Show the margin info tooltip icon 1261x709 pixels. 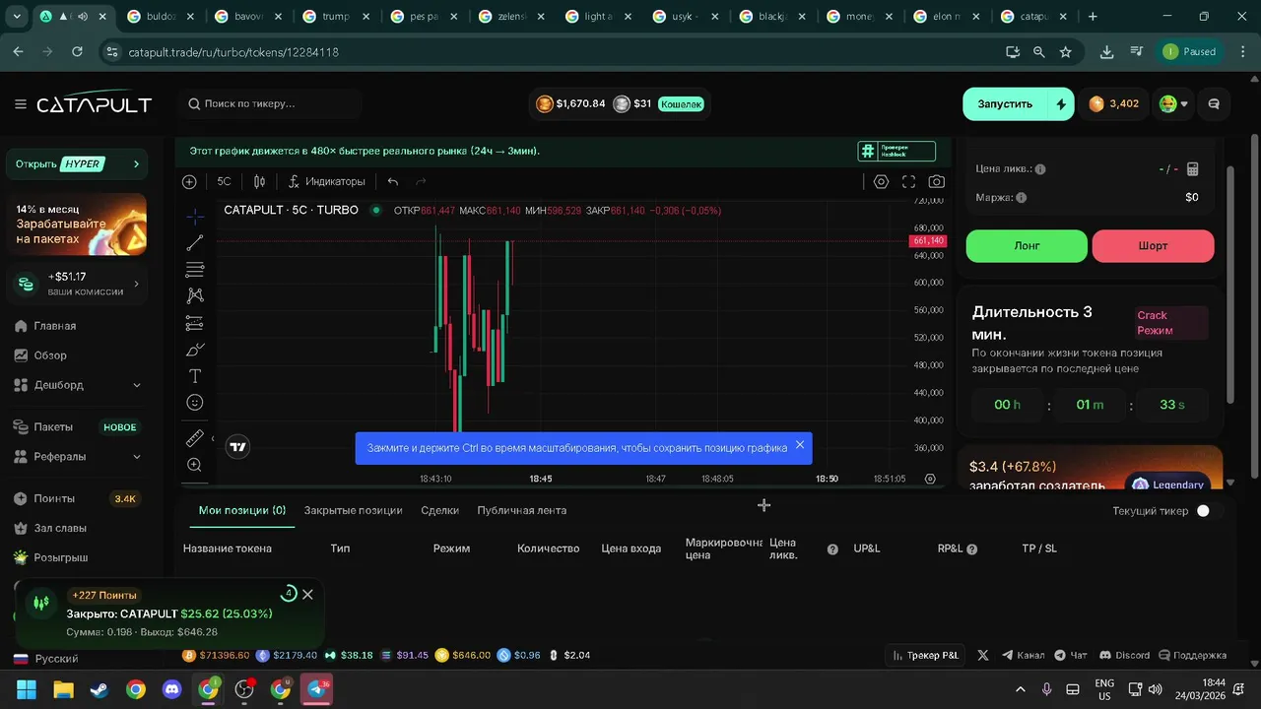[x=1021, y=198]
